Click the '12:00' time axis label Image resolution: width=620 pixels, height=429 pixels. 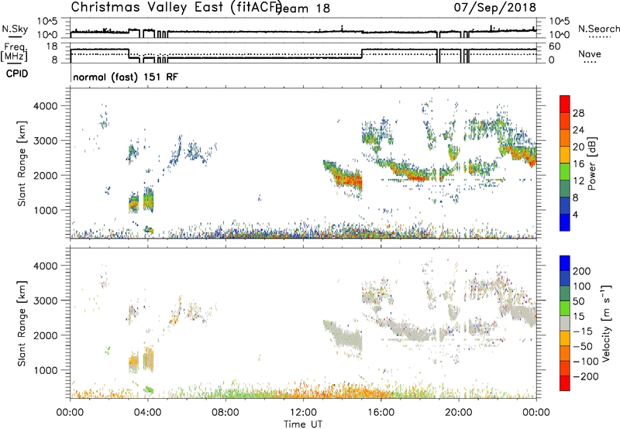(303, 413)
